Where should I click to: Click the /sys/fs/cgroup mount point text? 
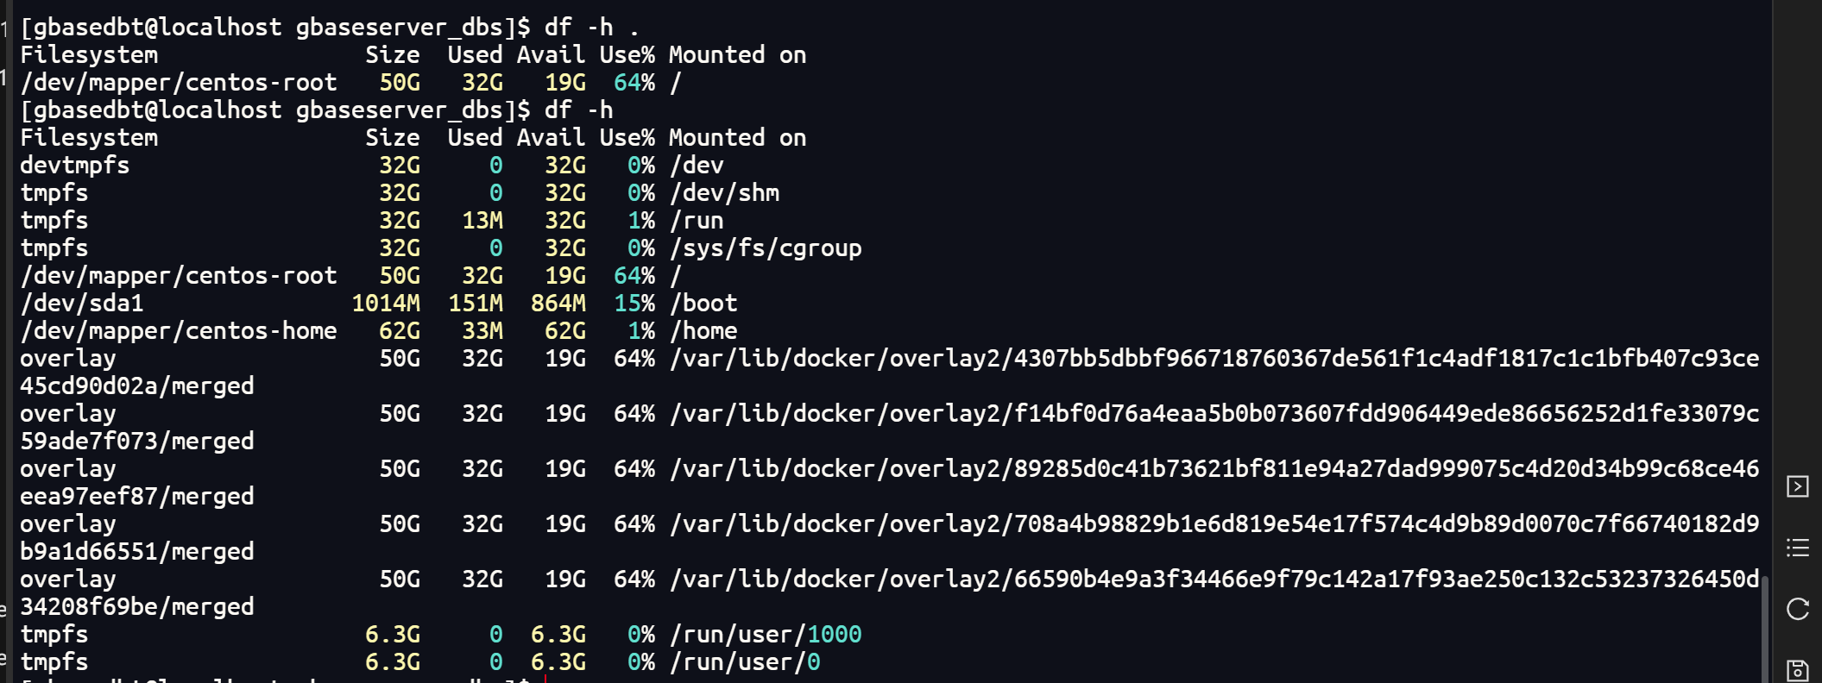766,248
